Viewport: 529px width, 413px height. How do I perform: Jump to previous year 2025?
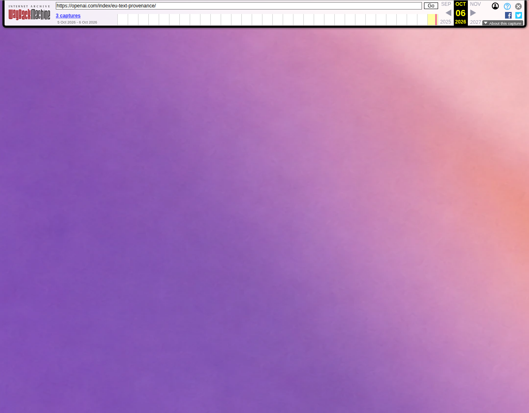[x=446, y=22]
